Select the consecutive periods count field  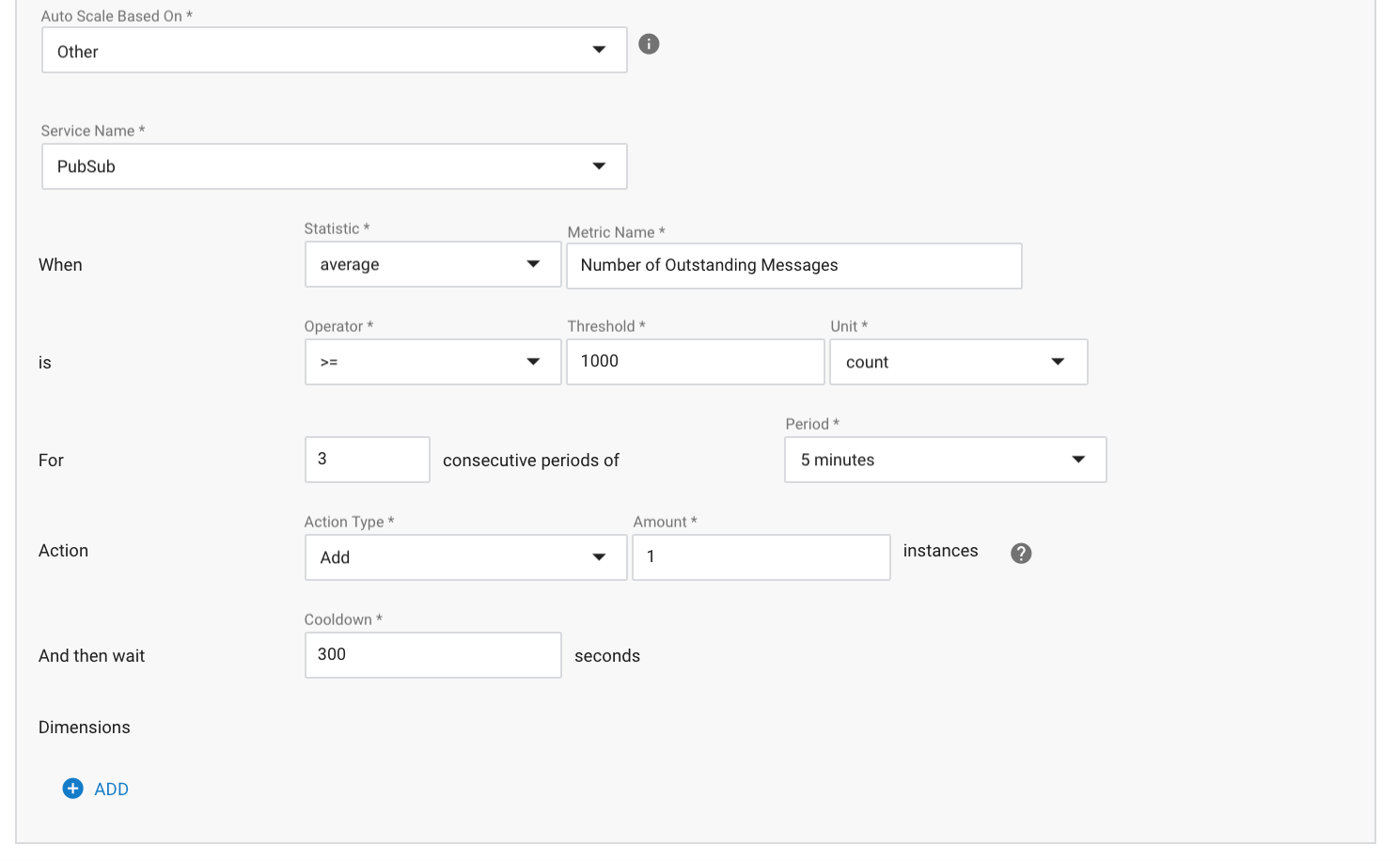pyautogui.click(x=367, y=460)
